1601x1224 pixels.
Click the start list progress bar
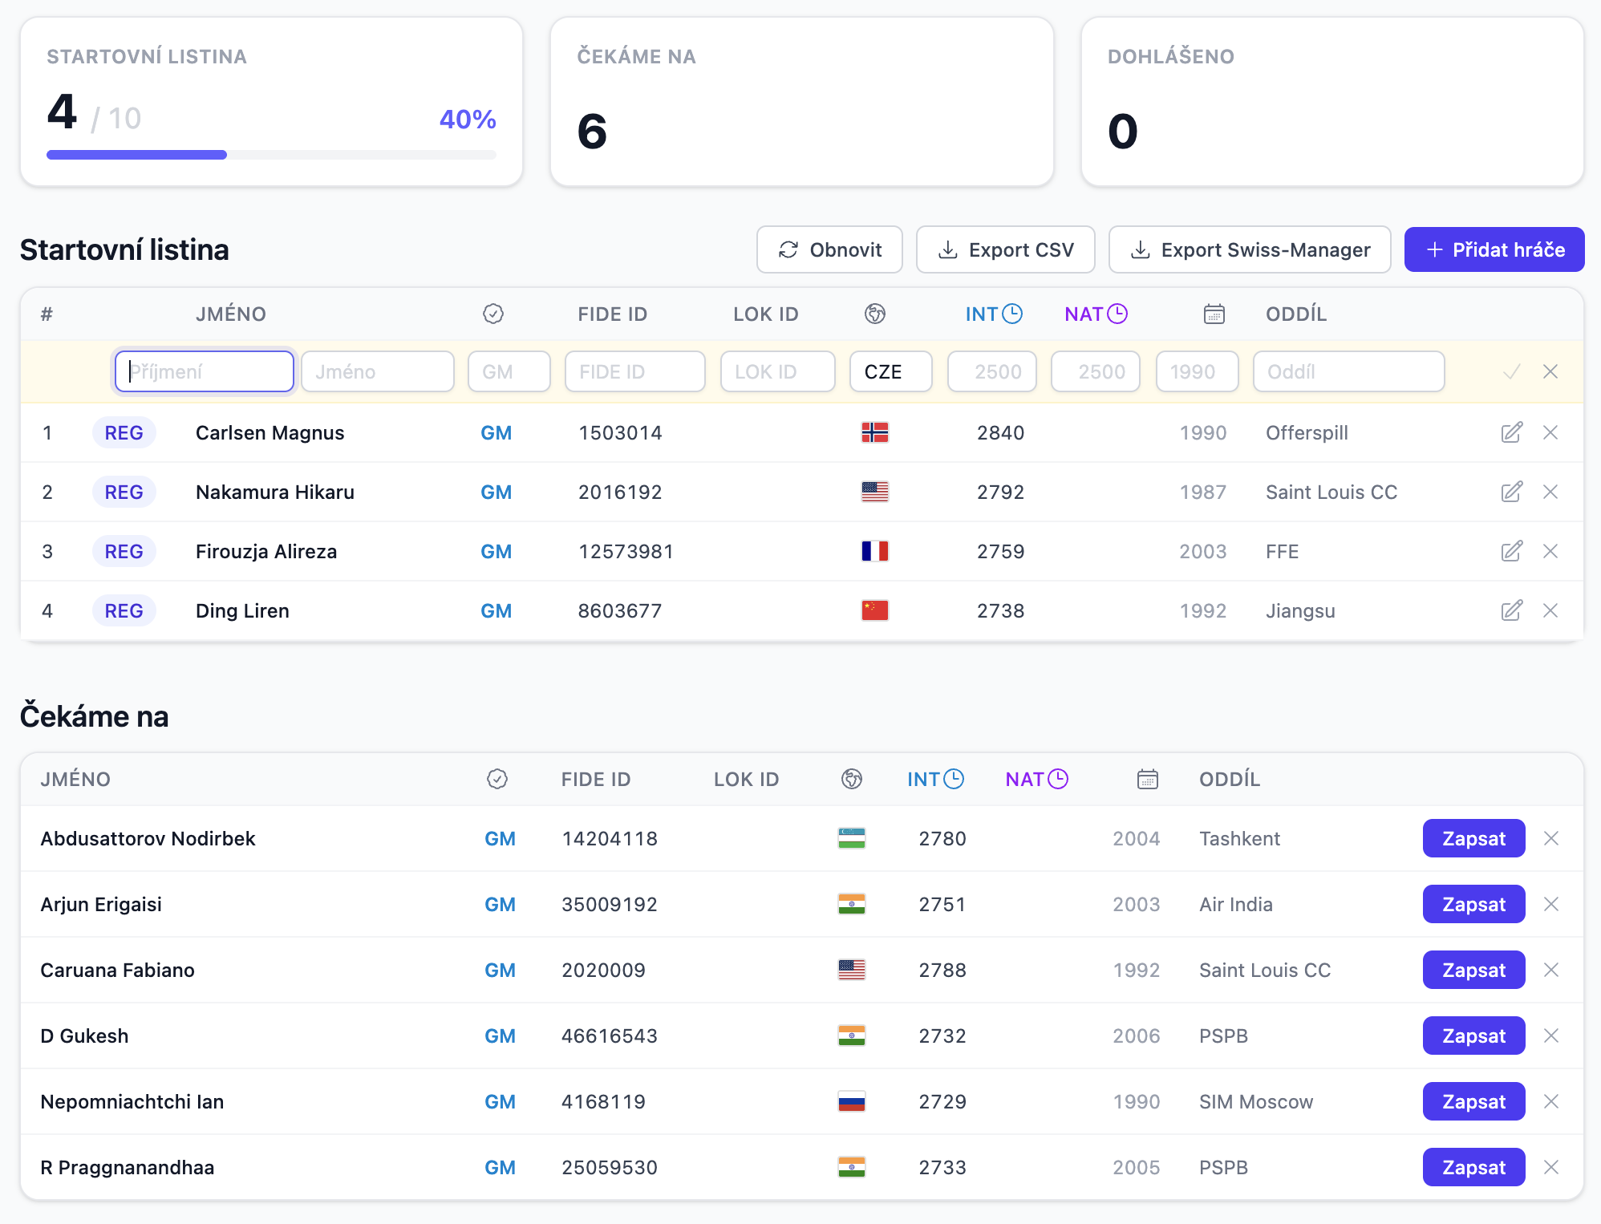click(271, 155)
